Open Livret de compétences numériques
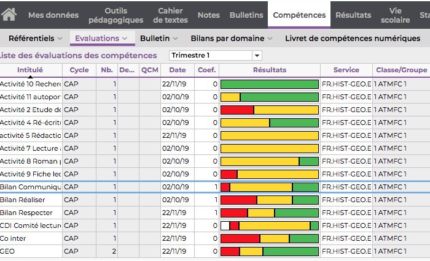This screenshot has height=261, width=430. coord(353,39)
